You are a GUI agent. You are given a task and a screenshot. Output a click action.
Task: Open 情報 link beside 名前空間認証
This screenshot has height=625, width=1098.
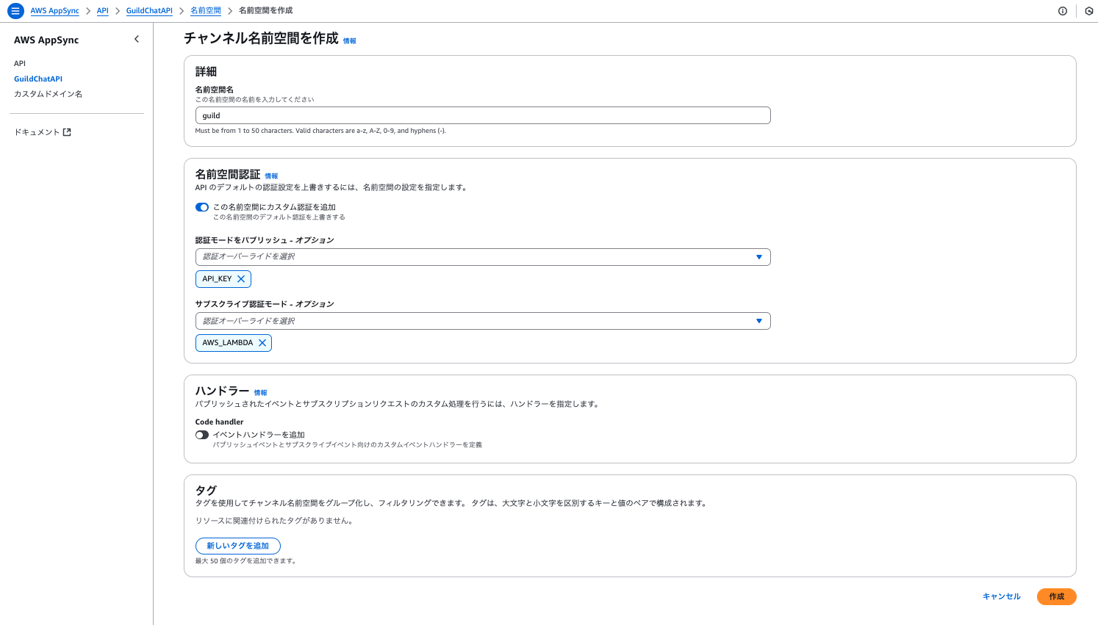coord(271,176)
